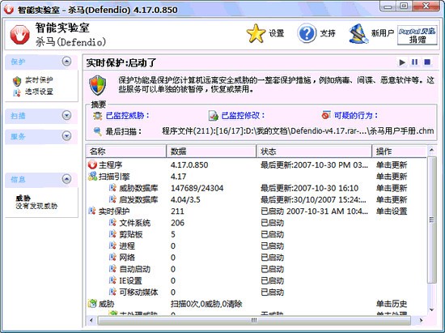The height and width of the screenshot is (333, 445).
Task: Click 单击更新 for the 扫描引擎 row
Action: click(x=392, y=177)
